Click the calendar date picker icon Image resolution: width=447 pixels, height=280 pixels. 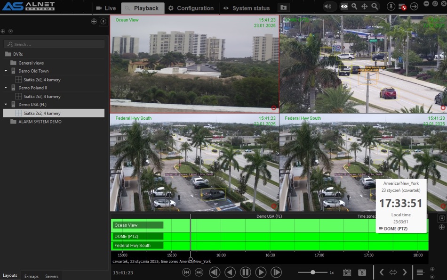pyautogui.click(x=347, y=272)
